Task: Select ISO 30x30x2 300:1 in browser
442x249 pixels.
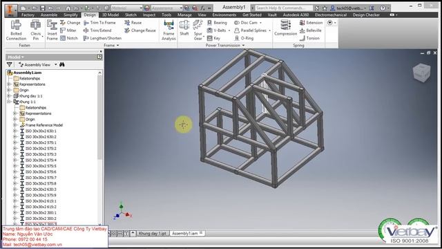Action: pyautogui.click(x=41, y=212)
